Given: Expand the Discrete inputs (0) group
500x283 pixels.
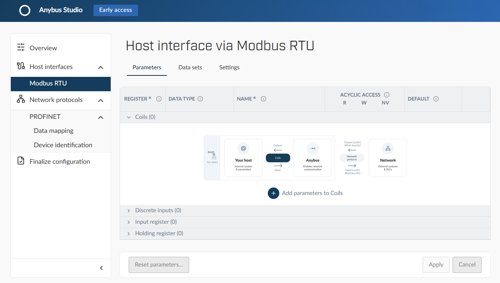Looking at the screenshot, I should click(x=129, y=211).
